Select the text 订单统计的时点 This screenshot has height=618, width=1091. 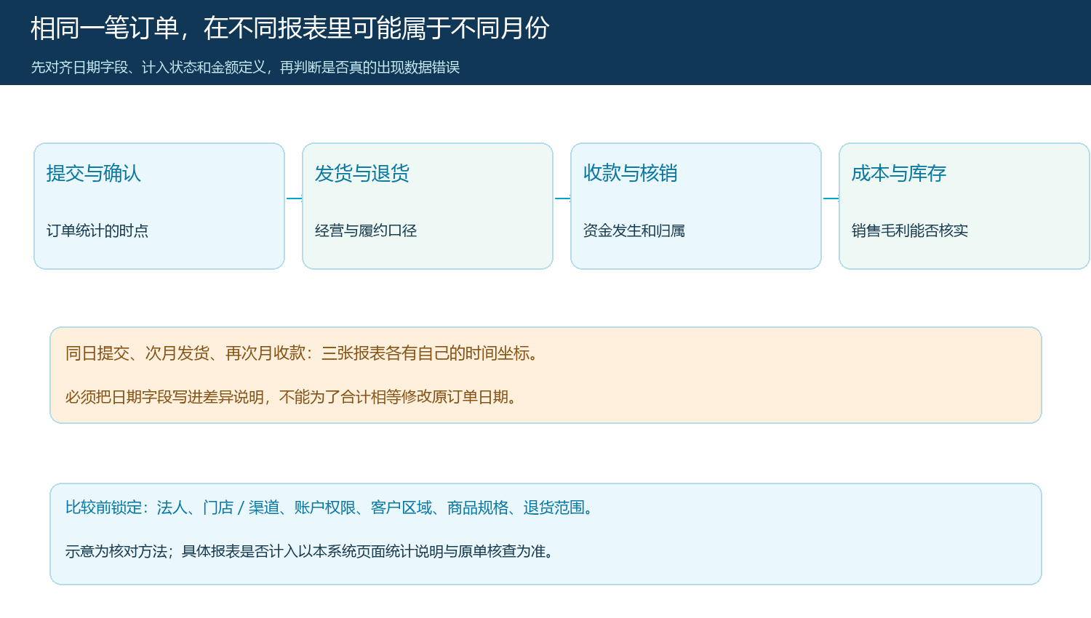tap(97, 230)
